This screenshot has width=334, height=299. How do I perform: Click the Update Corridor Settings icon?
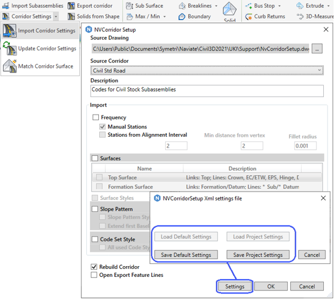point(10,48)
